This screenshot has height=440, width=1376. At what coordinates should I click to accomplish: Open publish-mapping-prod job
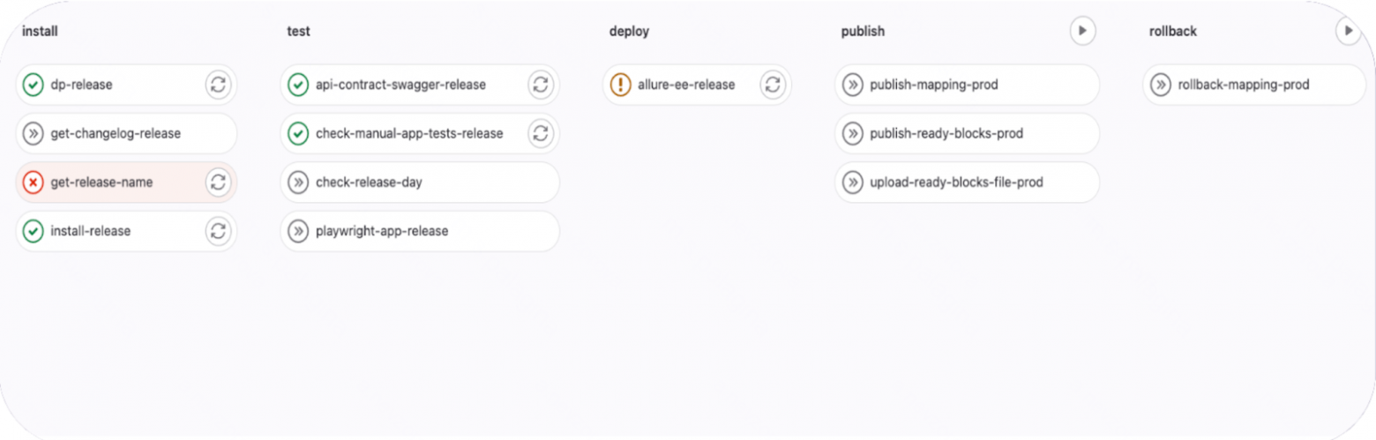[933, 85]
